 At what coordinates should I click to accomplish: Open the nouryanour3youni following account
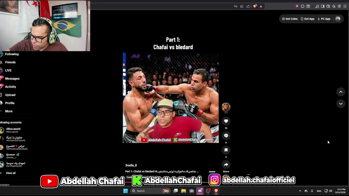[x=13, y=139]
